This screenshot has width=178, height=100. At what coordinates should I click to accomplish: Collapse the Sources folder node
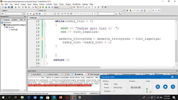(x=4, y=27)
